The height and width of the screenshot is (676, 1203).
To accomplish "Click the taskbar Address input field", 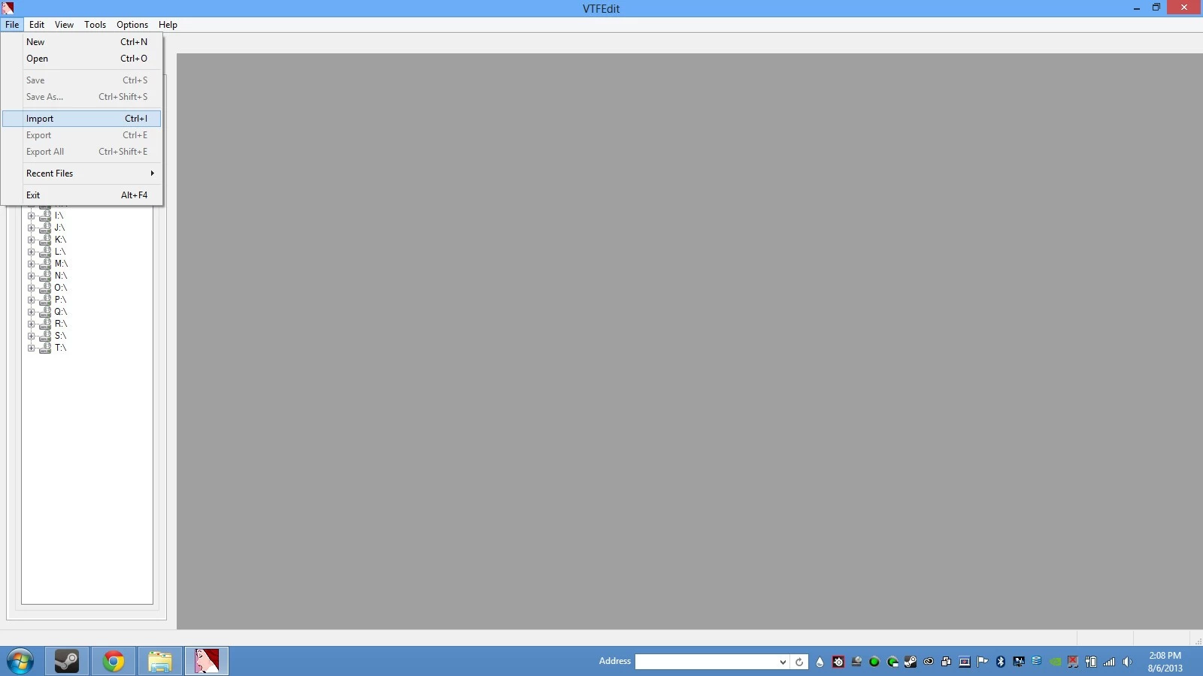I will point(705,662).
